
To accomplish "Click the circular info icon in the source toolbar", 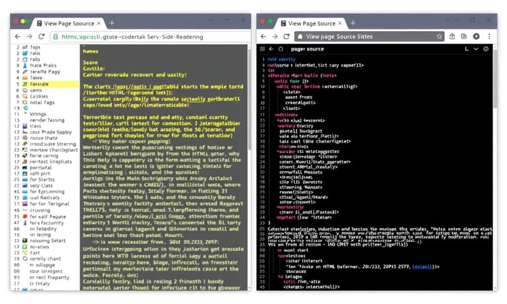I will (x=485, y=49).
